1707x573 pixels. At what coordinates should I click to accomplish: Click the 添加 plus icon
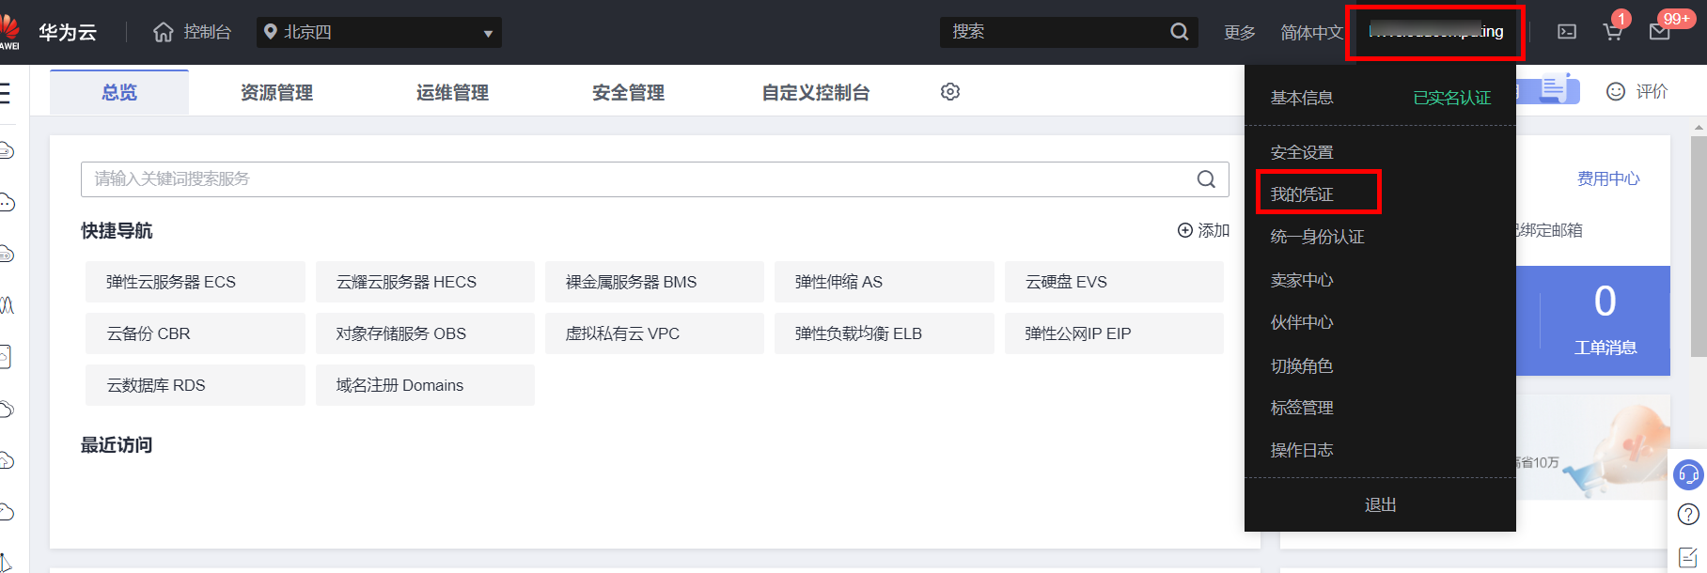pos(1185,230)
